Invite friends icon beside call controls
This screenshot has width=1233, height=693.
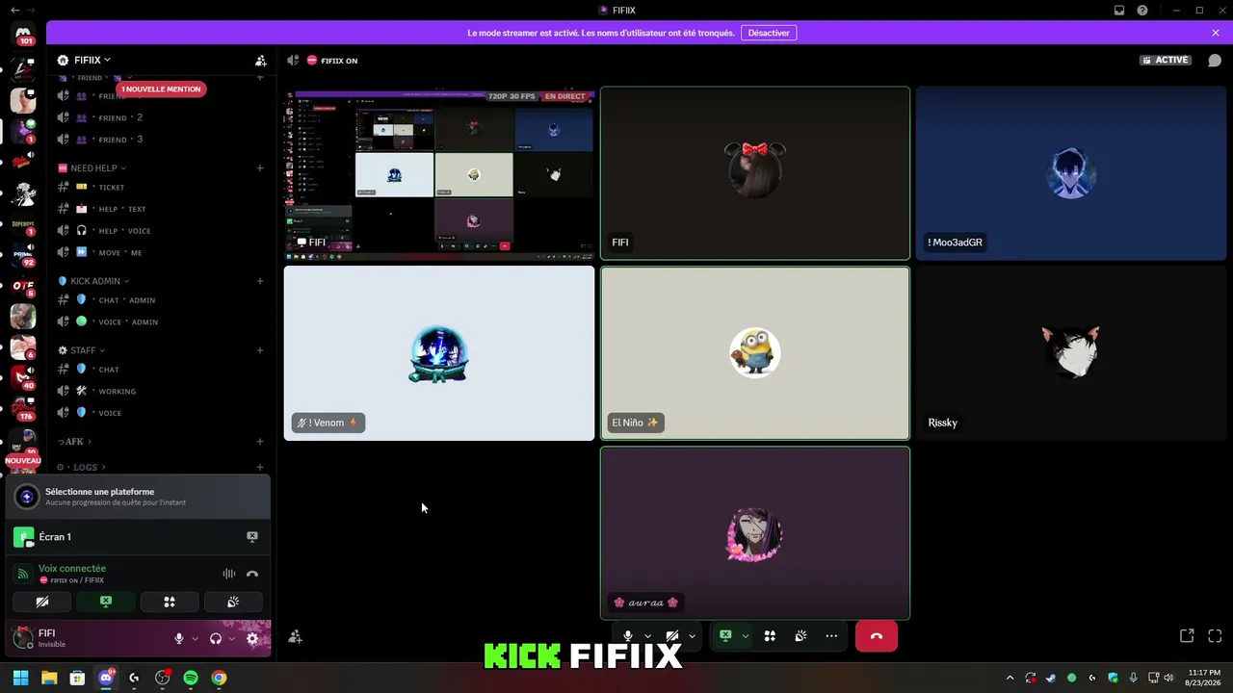(x=296, y=636)
